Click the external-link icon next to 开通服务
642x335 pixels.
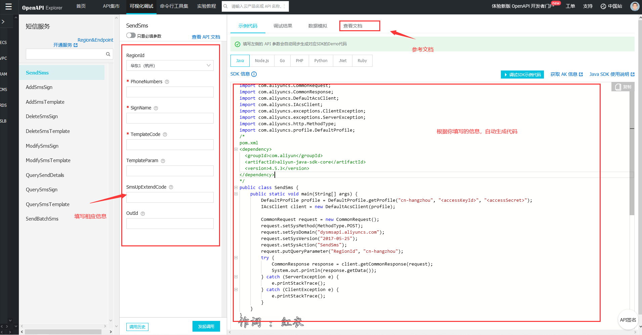[x=76, y=45]
